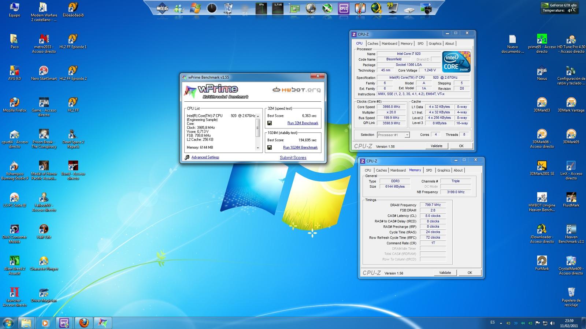Click the taskbar clock showing 23:59
Image resolution: width=586 pixels, height=329 pixels.
tap(569, 323)
